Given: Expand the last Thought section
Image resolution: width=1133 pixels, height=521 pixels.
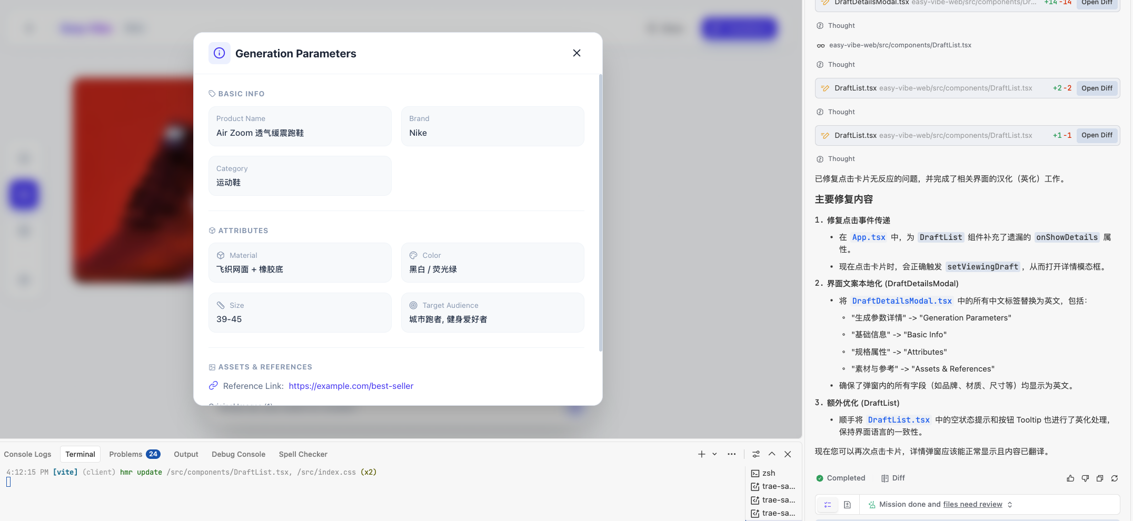Looking at the screenshot, I should (841, 159).
